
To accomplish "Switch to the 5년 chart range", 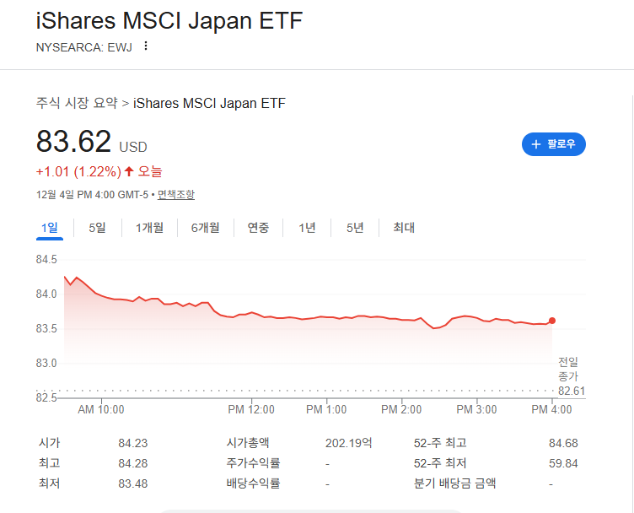I will click(x=355, y=228).
